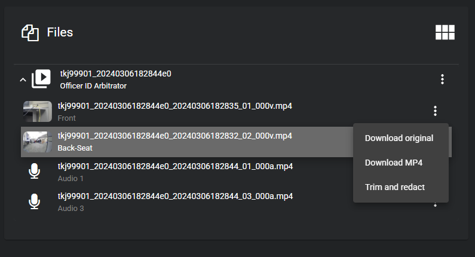Open the Audio 1 file name

pyautogui.click(x=175, y=166)
